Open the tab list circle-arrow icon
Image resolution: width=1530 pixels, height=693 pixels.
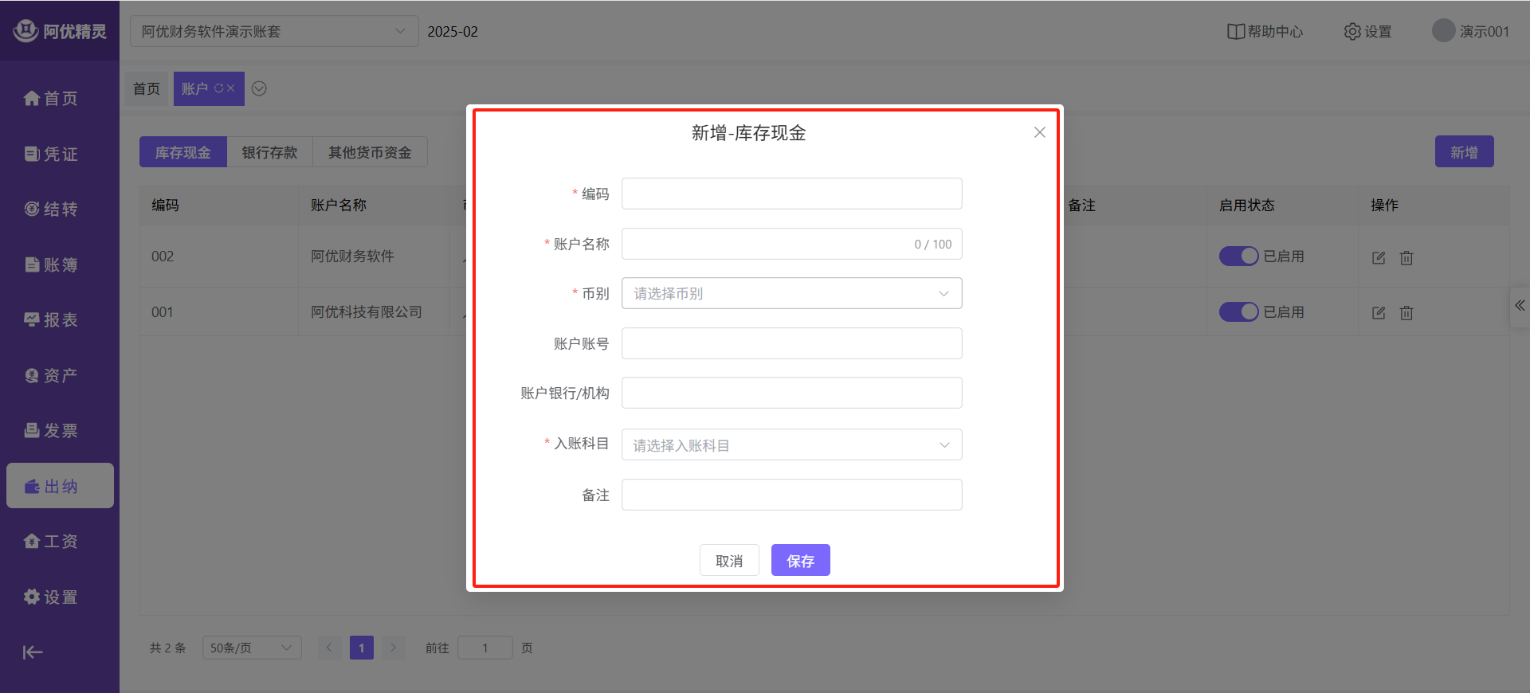pyautogui.click(x=259, y=88)
